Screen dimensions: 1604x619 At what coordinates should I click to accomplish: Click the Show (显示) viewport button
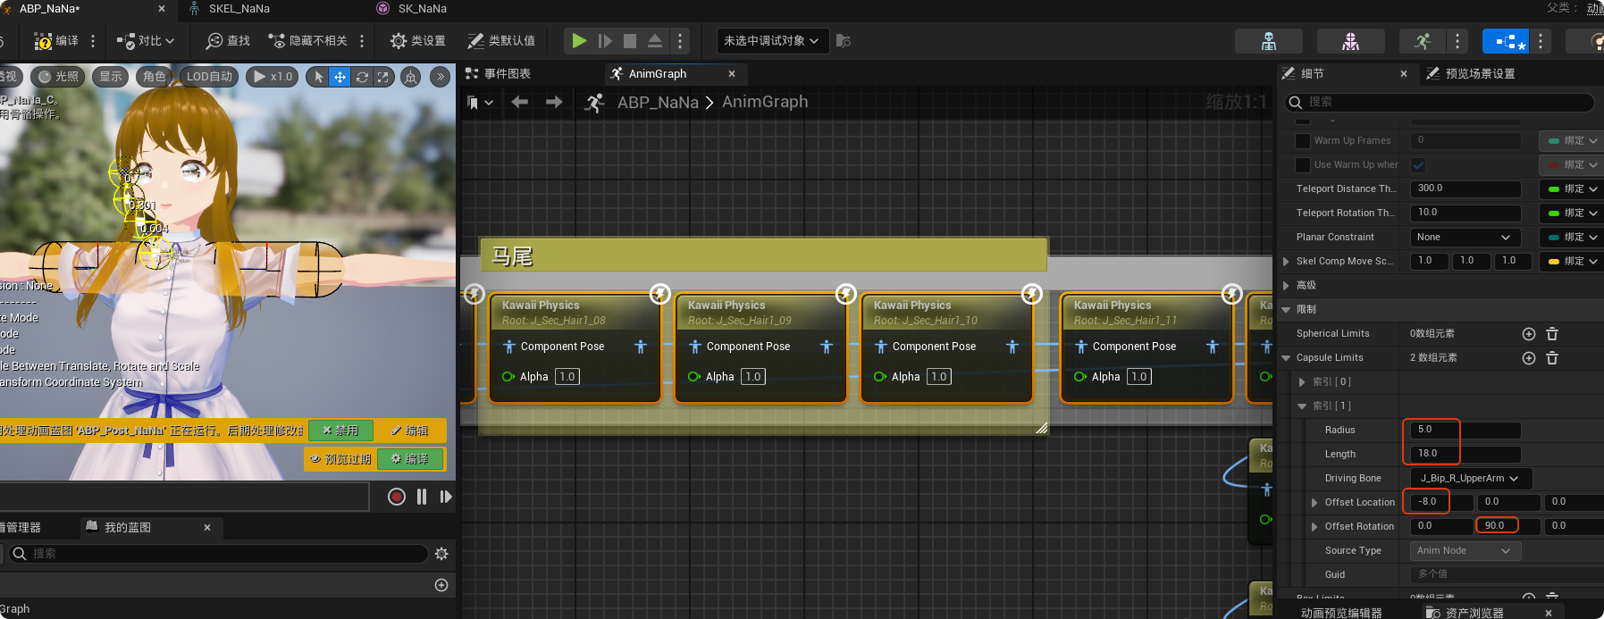(x=111, y=77)
